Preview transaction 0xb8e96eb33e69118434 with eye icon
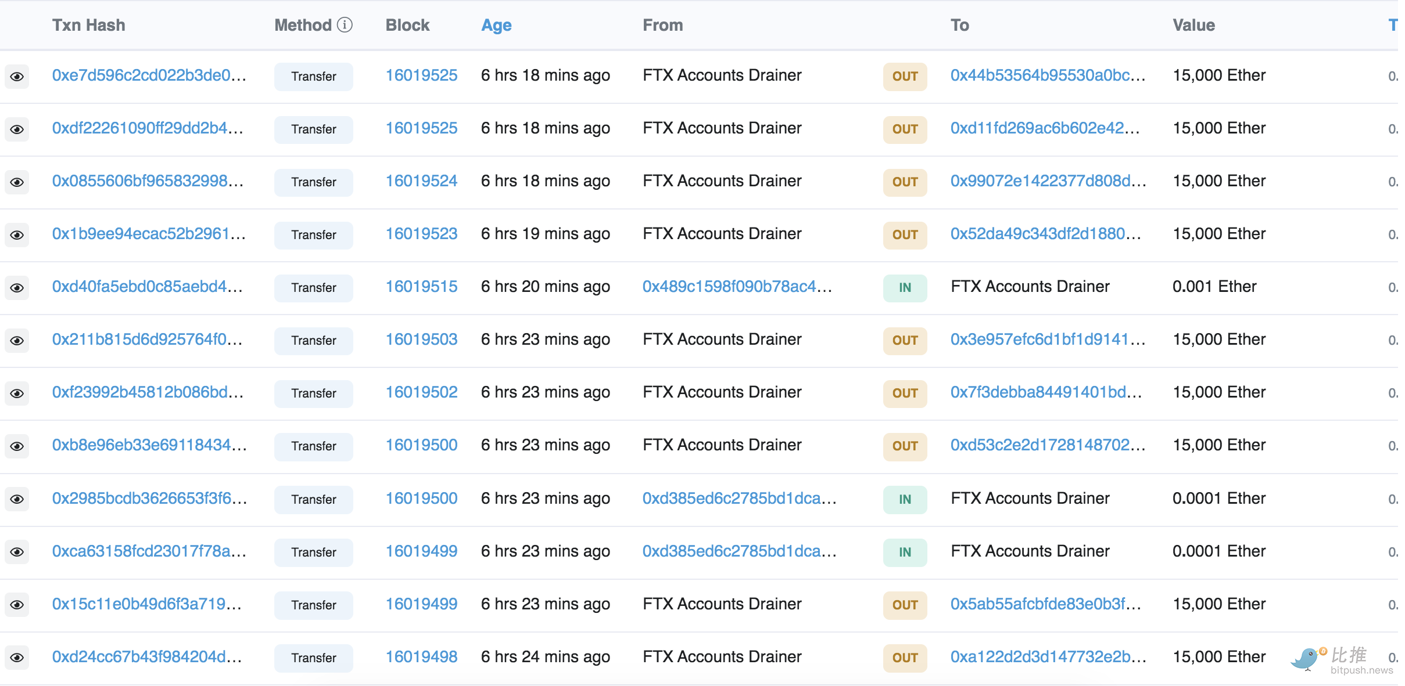1405x686 pixels. click(17, 446)
